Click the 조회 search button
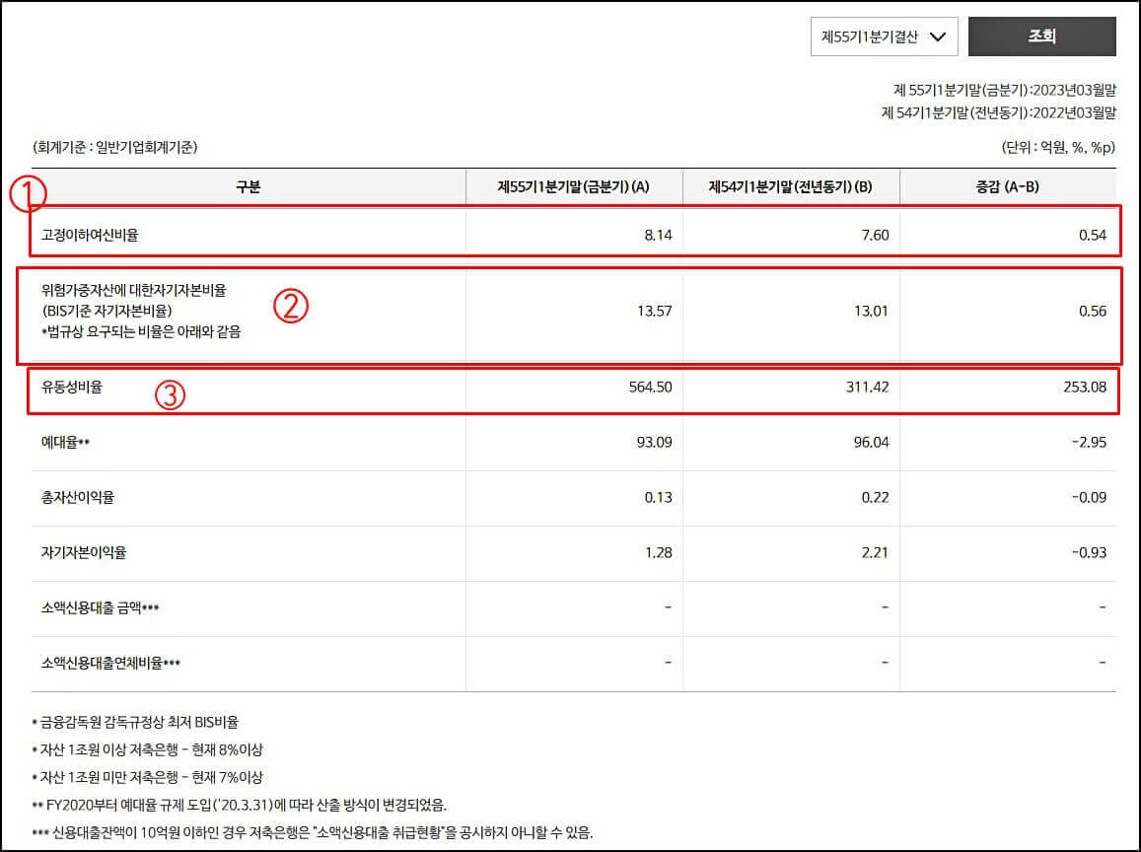1141x852 pixels. click(1041, 36)
